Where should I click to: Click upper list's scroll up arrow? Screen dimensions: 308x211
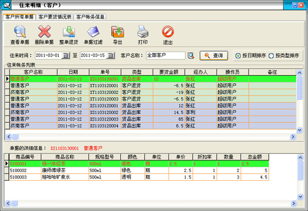(x=300, y=72)
